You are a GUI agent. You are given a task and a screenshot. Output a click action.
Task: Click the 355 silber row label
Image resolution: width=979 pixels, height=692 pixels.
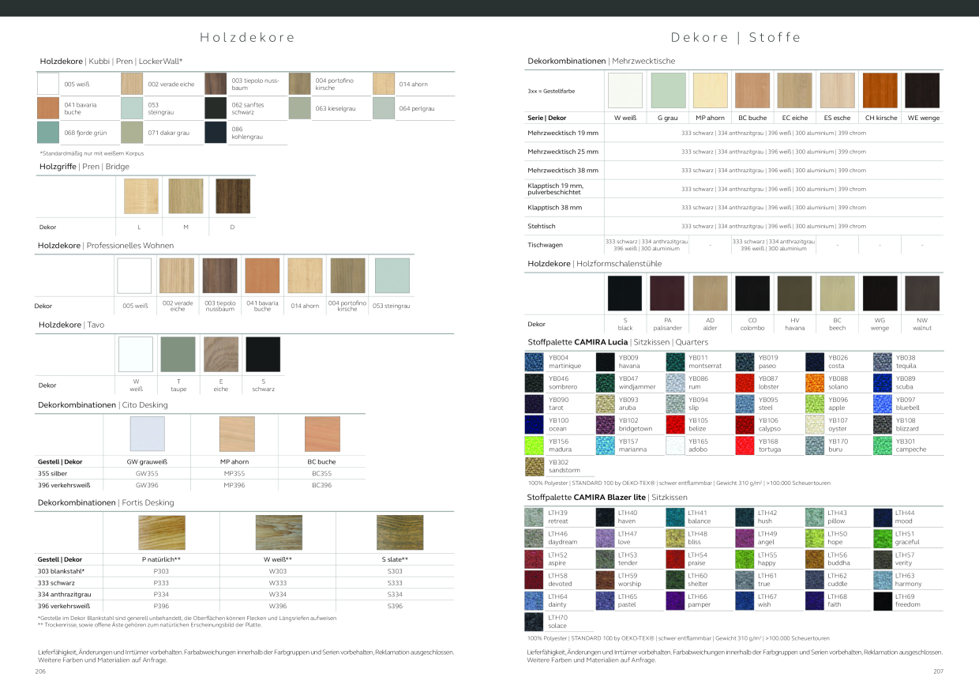point(52,473)
